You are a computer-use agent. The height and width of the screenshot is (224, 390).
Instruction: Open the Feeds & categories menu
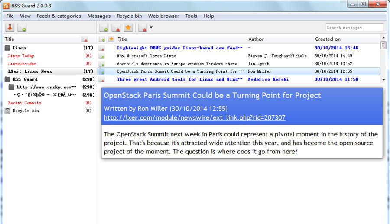tap(59, 16)
